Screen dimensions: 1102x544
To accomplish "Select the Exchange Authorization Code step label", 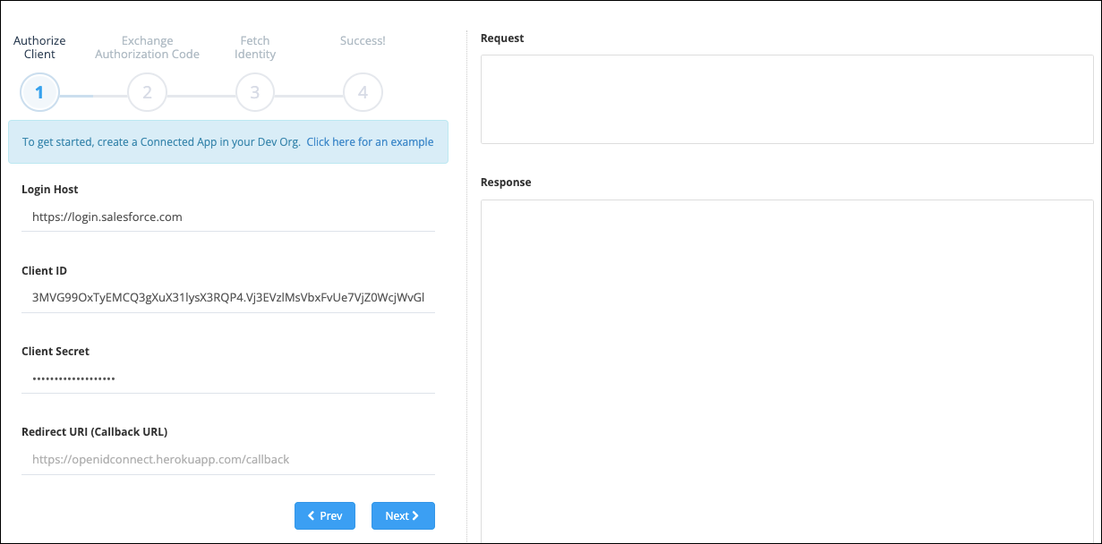I will 147,47.
